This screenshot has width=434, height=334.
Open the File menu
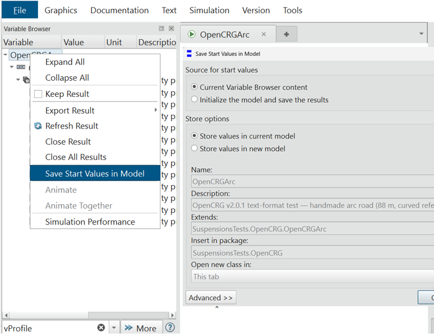coord(20,10)
